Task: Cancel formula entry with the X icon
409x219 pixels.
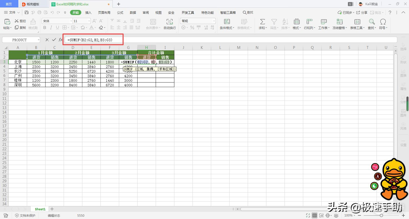Action: coord(47,40)
